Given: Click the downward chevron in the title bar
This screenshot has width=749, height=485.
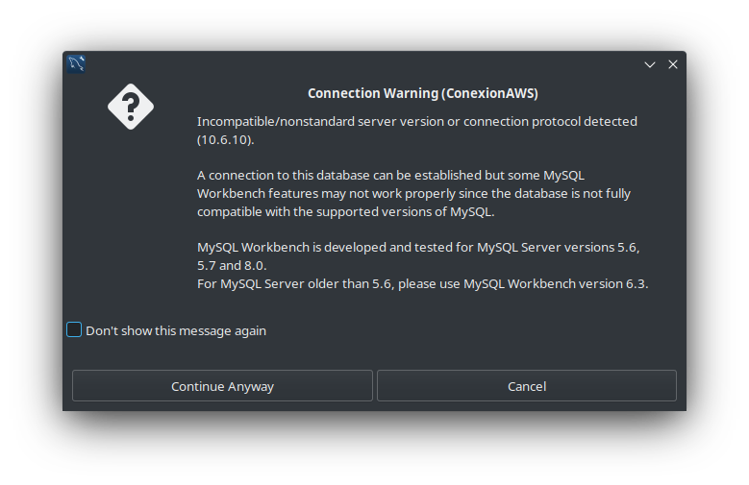Looking at the screenshot, I should [650, 64].
